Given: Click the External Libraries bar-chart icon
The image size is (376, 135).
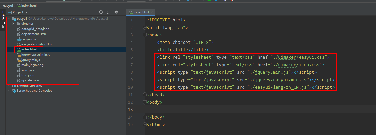Looking at the screenshot, I should coord(14,86).
